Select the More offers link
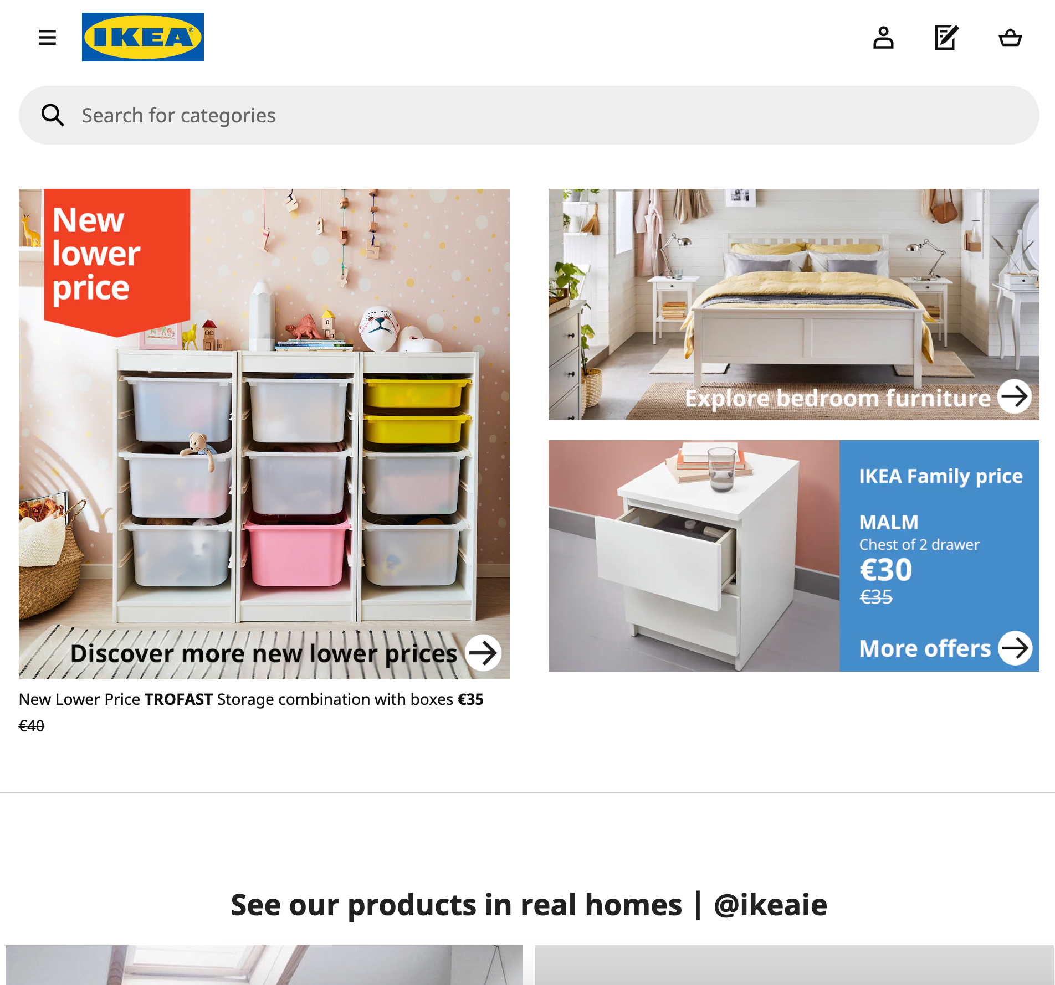Screen dimensions: 1055x985 [925, 648]
